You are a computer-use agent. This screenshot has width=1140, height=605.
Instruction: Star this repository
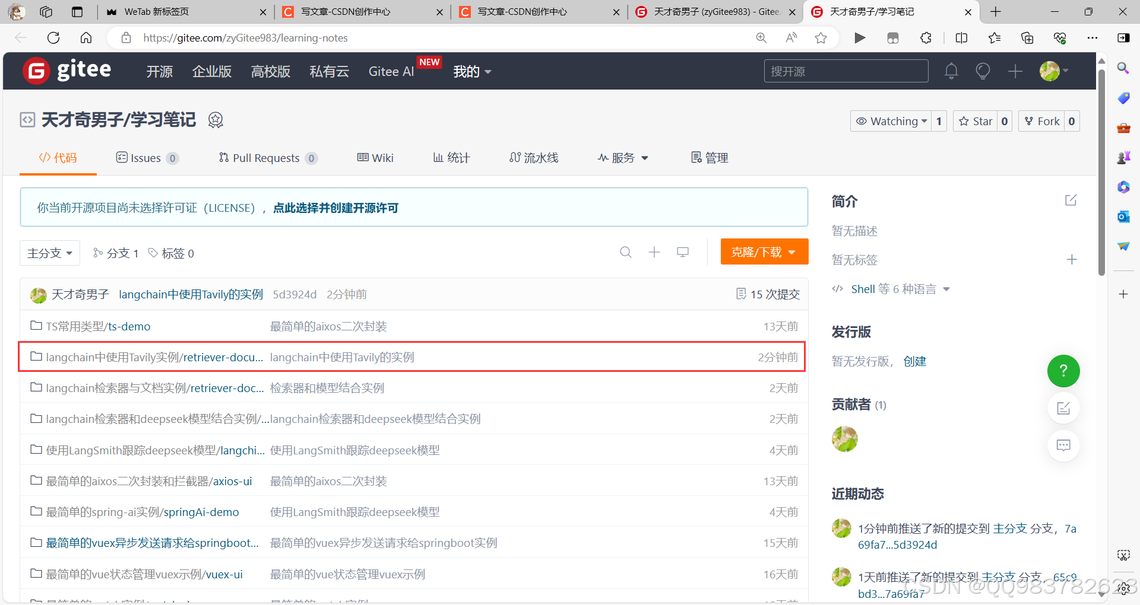click(976, 120)
